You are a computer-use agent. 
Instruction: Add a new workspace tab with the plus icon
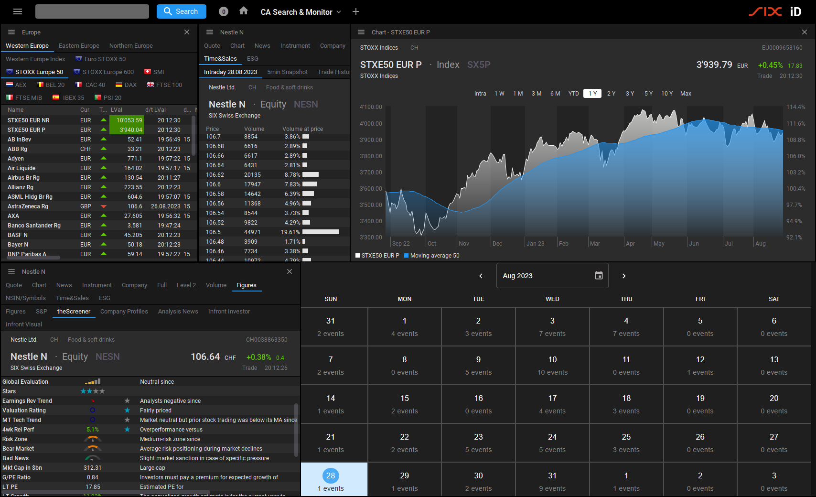356,11
